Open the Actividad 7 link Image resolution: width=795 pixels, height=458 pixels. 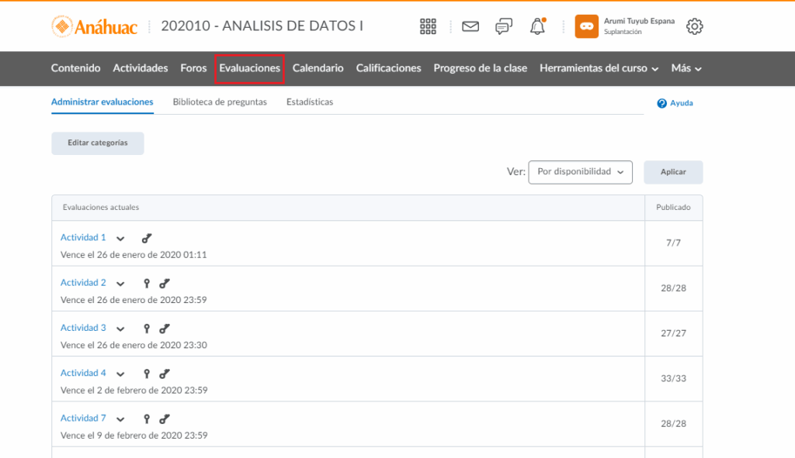point(83,418)
